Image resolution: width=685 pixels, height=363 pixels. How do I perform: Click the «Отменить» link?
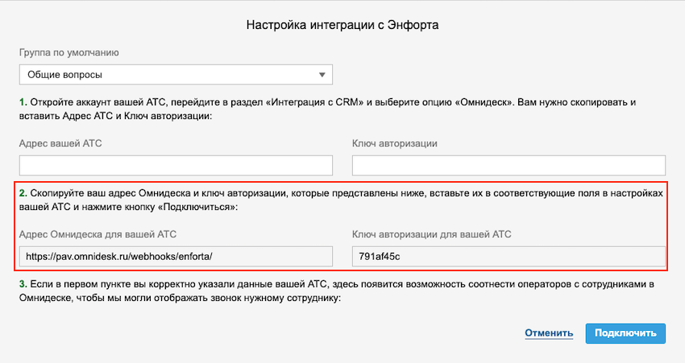pos(549,333)
